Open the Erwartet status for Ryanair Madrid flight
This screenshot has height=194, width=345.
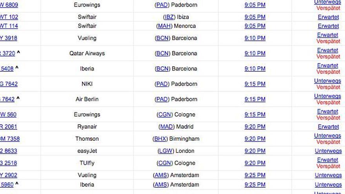point(328,127)
